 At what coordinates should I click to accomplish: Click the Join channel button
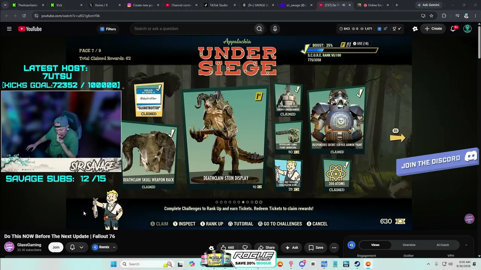(56, 247)
